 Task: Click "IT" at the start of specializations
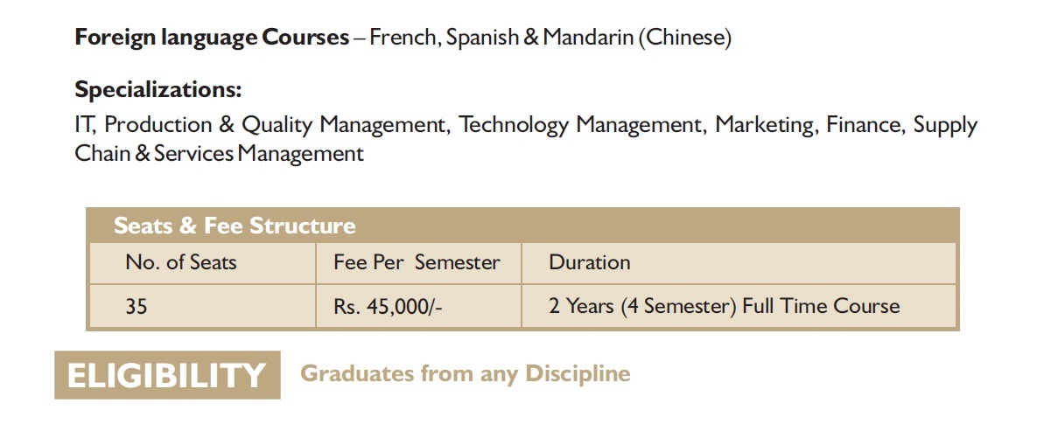[x=84, y=125]
